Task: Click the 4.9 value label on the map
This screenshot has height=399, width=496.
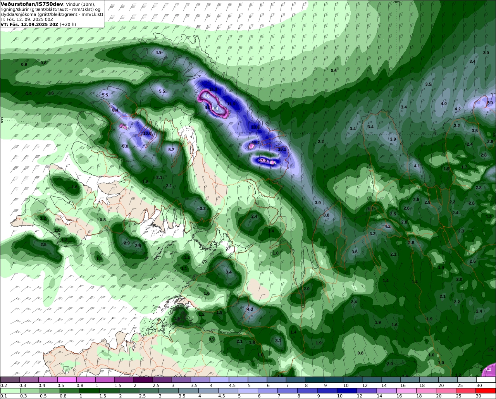Action: pyautogui.click(x=158, y=52)
